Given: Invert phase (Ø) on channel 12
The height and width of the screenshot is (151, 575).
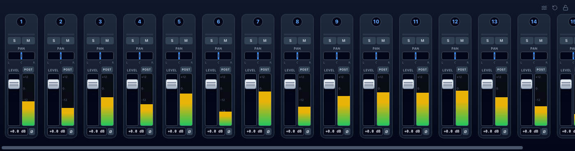Looking at the screenshot, I should click(x=465, y=132).
